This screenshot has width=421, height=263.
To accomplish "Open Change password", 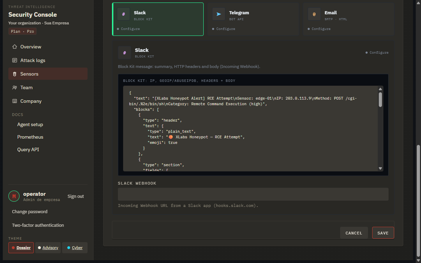I will pyautogui.click(x=30, y=211).
